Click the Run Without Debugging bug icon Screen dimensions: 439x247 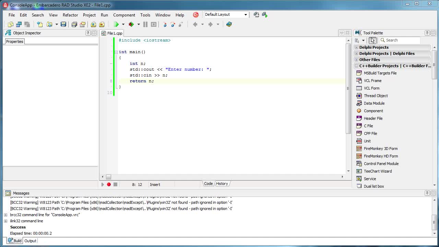(x=131, y=24)
